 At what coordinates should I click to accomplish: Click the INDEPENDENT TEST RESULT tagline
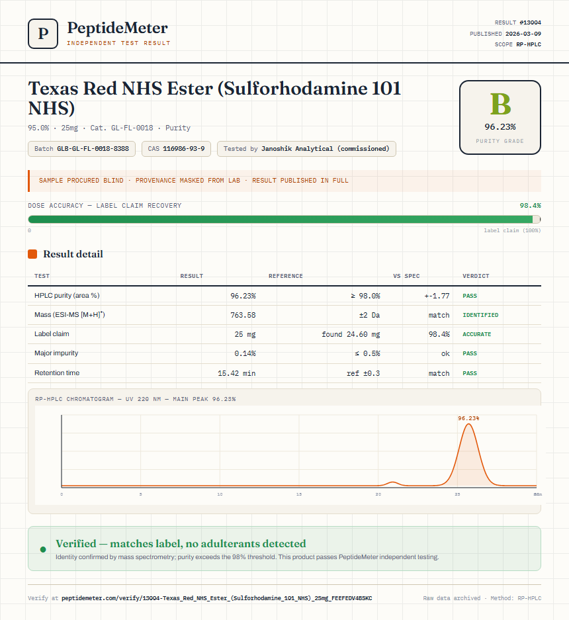[x=118, y=43]
